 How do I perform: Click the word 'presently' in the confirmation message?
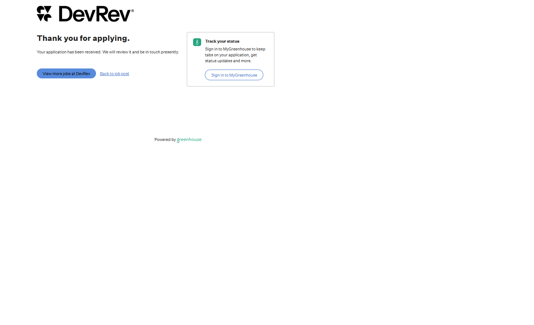170,52
